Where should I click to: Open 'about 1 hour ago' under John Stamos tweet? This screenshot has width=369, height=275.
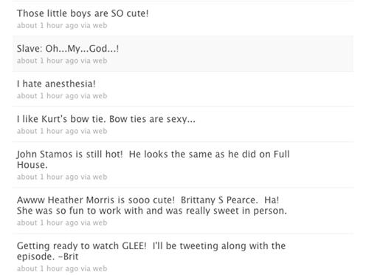[x=47, y=177]
